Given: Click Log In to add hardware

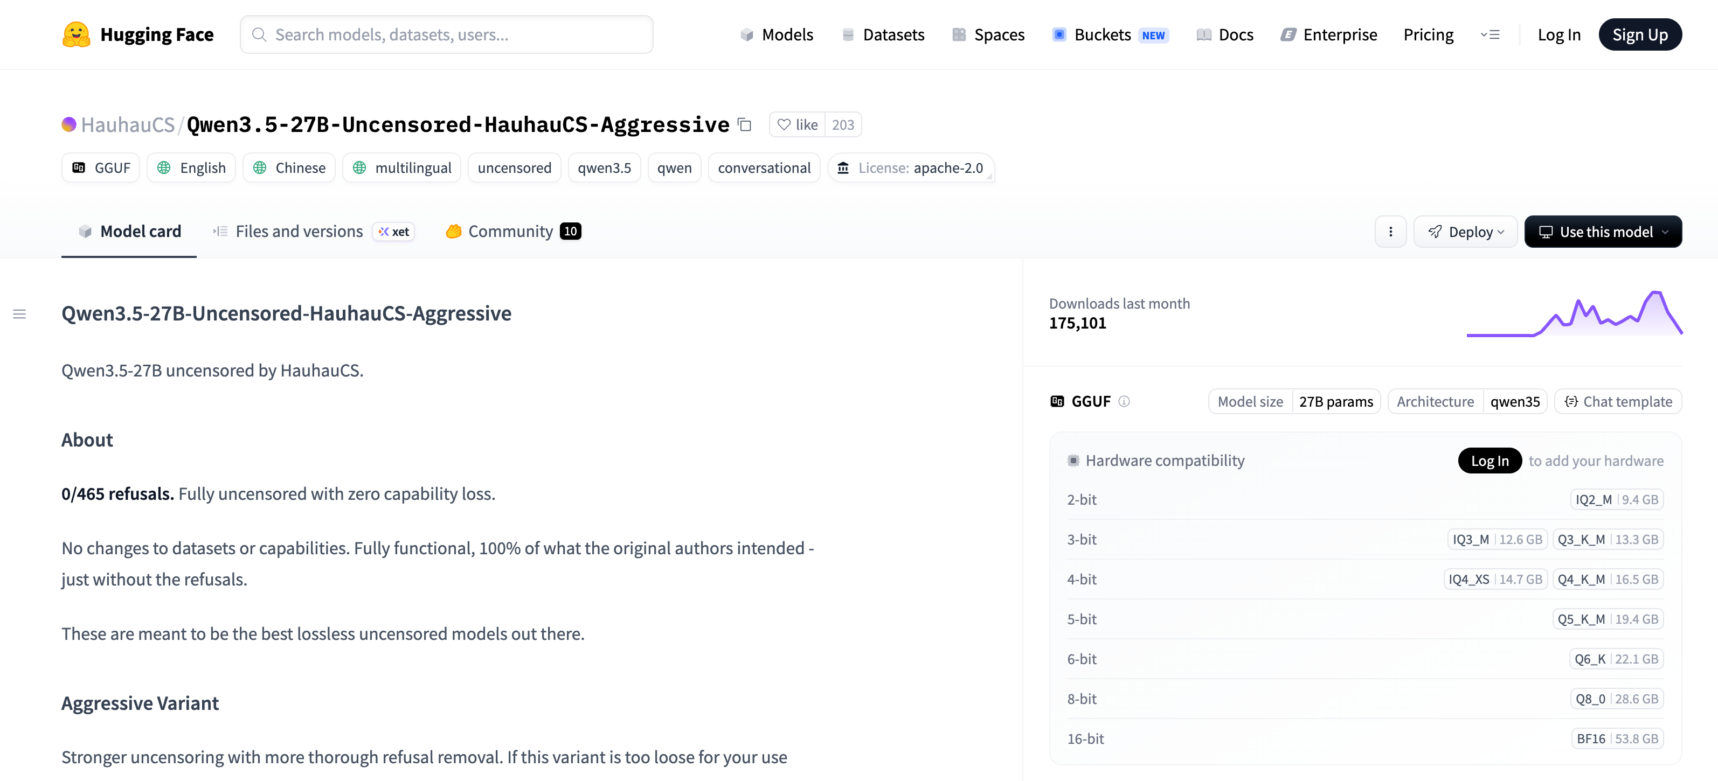Looking at the screenshot, I should coord(1490,461).
